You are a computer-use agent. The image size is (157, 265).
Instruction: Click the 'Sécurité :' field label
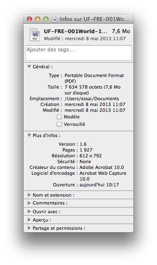coord(68,161)
